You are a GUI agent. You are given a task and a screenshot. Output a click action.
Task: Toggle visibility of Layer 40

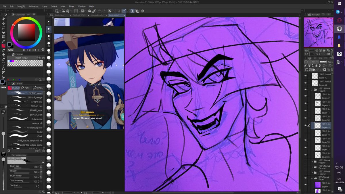point(306,133)
